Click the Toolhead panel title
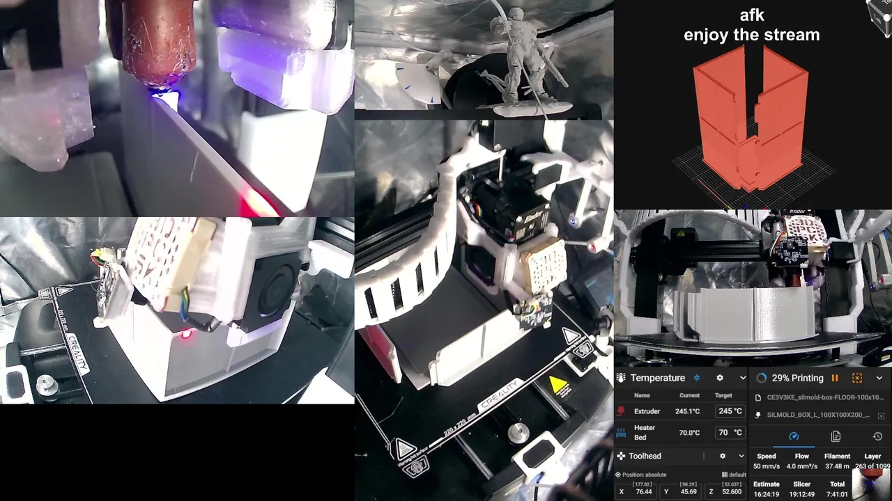Image resolution: width=892 pixels, height=501 pixels. click(x=645, y=456)
